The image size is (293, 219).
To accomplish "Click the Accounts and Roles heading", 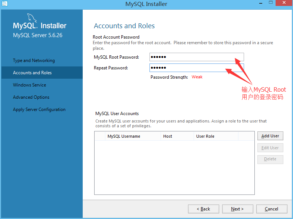I will (x=124, y=26).
